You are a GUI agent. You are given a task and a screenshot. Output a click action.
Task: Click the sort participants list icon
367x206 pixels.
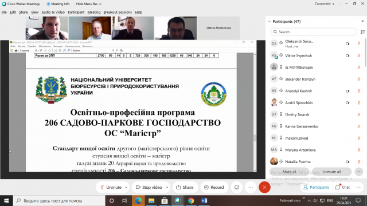[363, 32]
